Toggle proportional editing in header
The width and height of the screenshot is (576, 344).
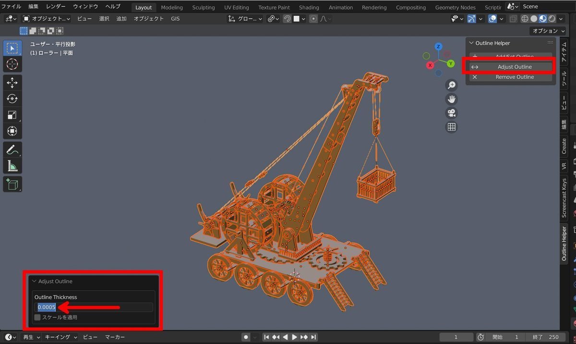(x=313, y=19)
